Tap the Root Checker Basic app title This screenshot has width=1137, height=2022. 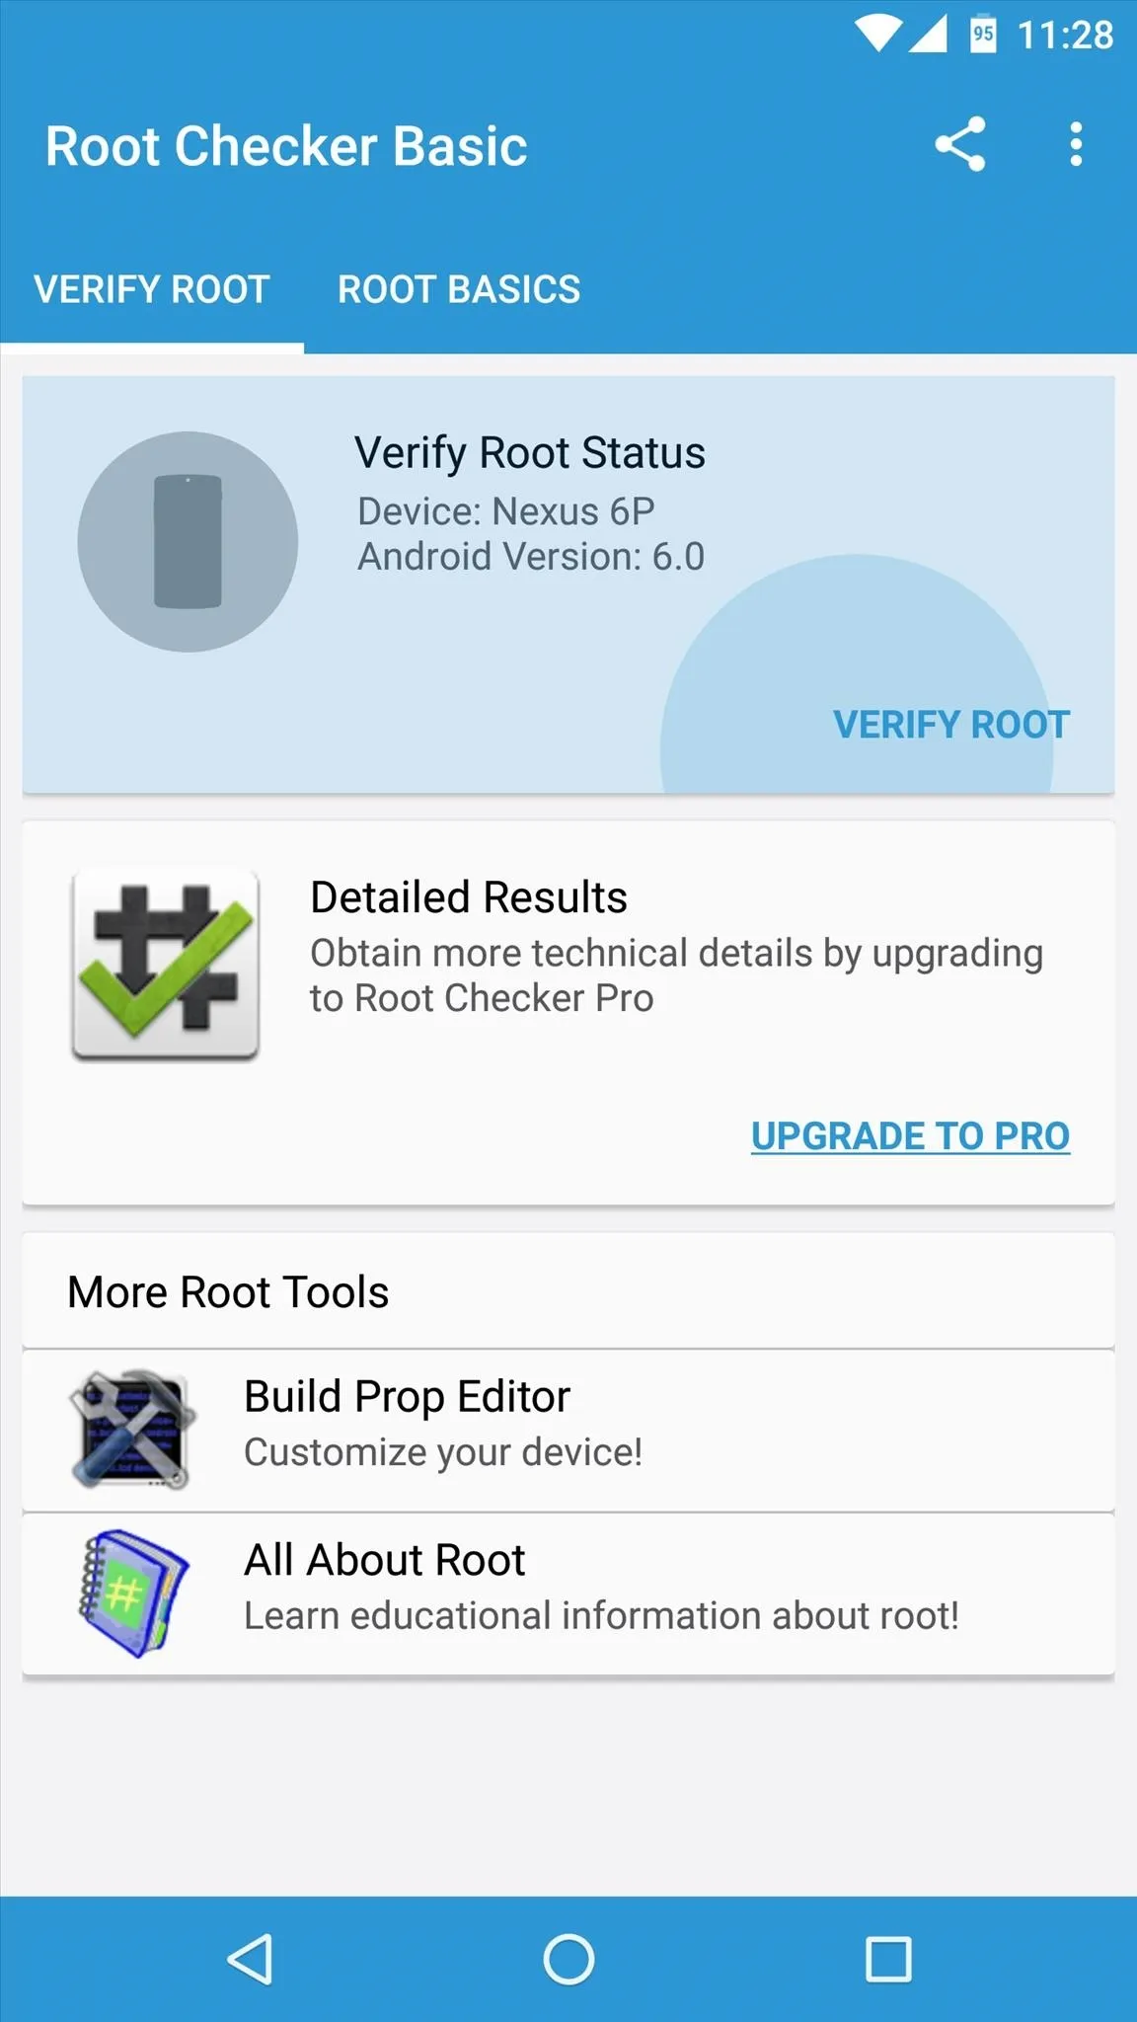(286, 146)
